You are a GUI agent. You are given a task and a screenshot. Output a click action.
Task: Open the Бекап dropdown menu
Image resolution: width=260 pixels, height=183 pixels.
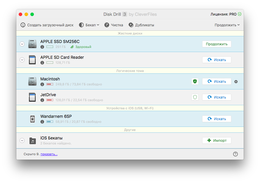point(89,25)
